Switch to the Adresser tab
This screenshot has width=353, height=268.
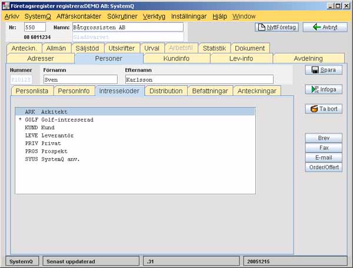point(41,58)
